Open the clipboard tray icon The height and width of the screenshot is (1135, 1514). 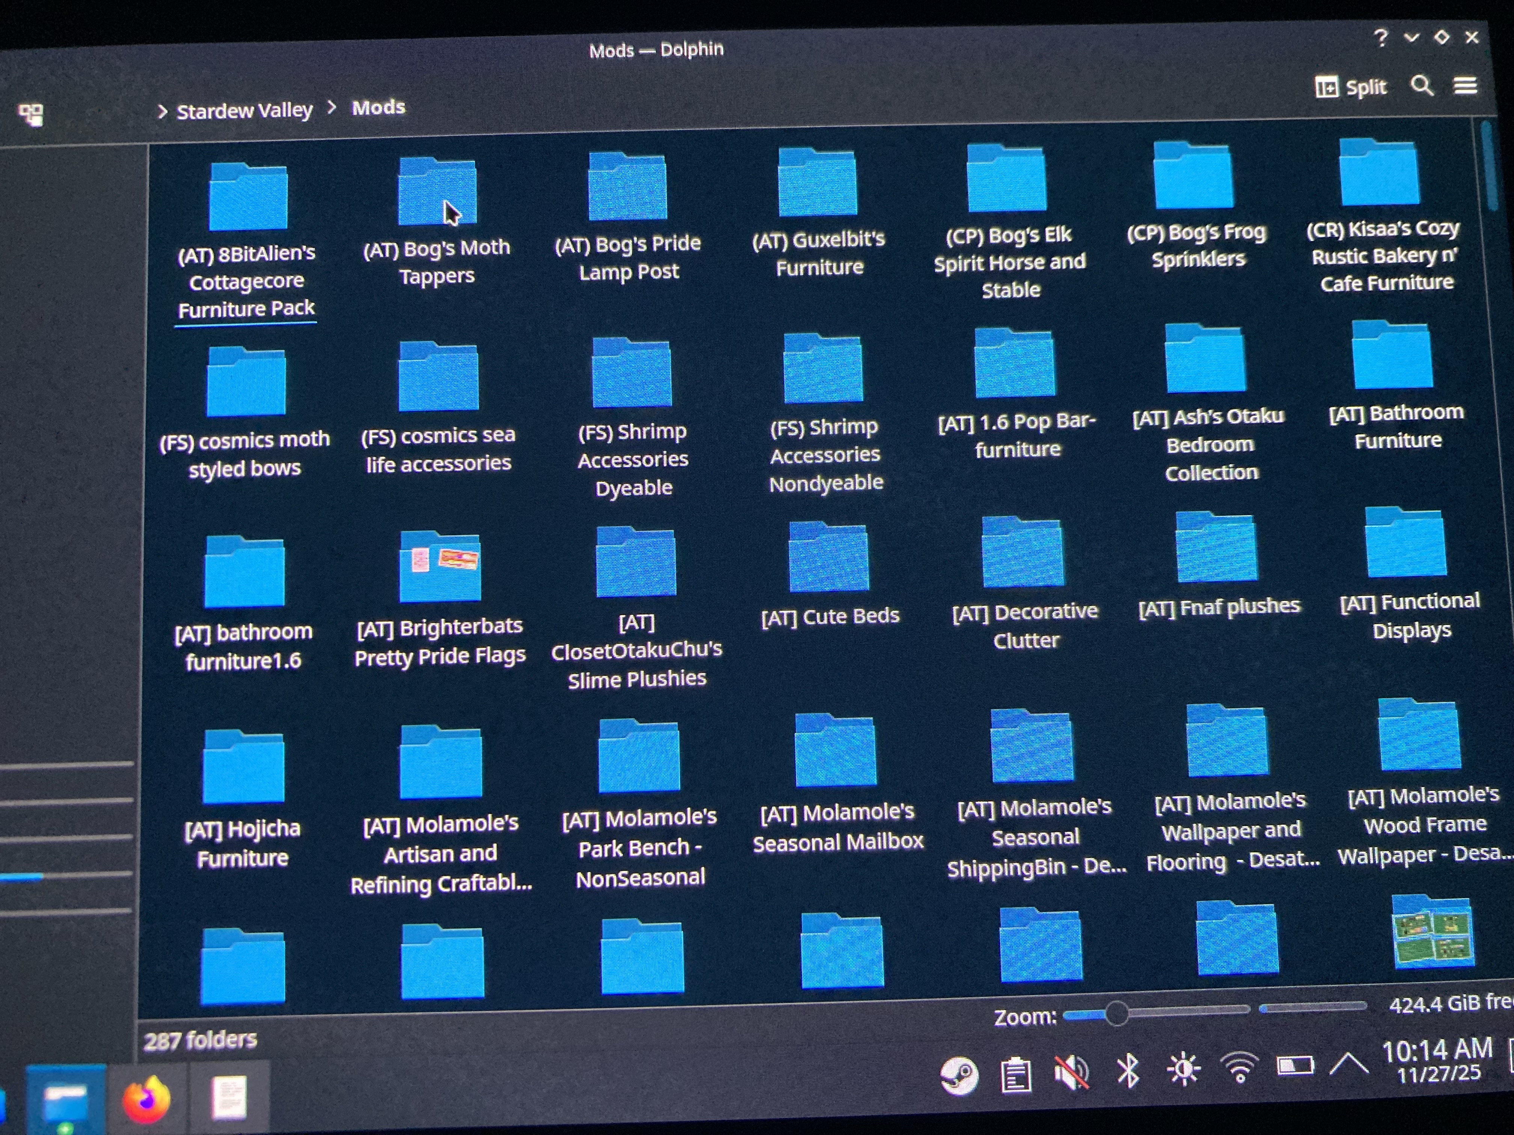[1016, 1073]
